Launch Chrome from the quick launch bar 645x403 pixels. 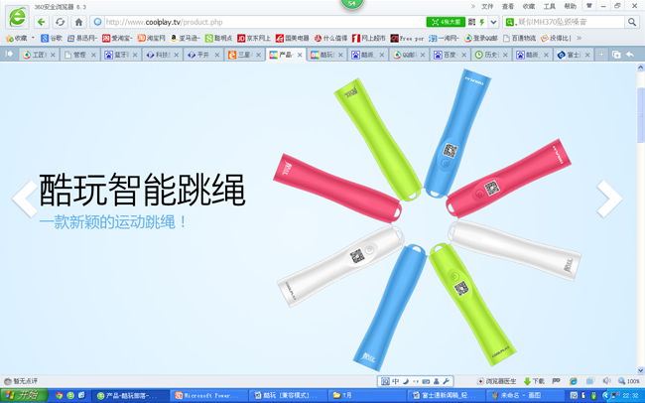coord(59,396)
